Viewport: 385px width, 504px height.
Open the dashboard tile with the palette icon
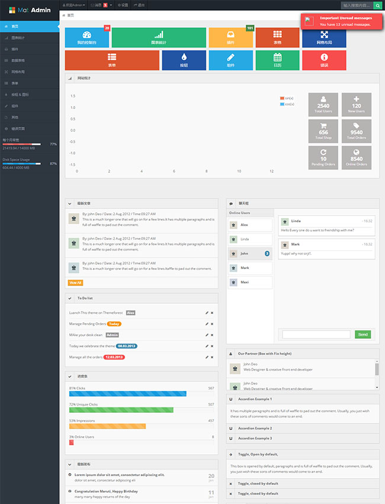pos(87,37)
